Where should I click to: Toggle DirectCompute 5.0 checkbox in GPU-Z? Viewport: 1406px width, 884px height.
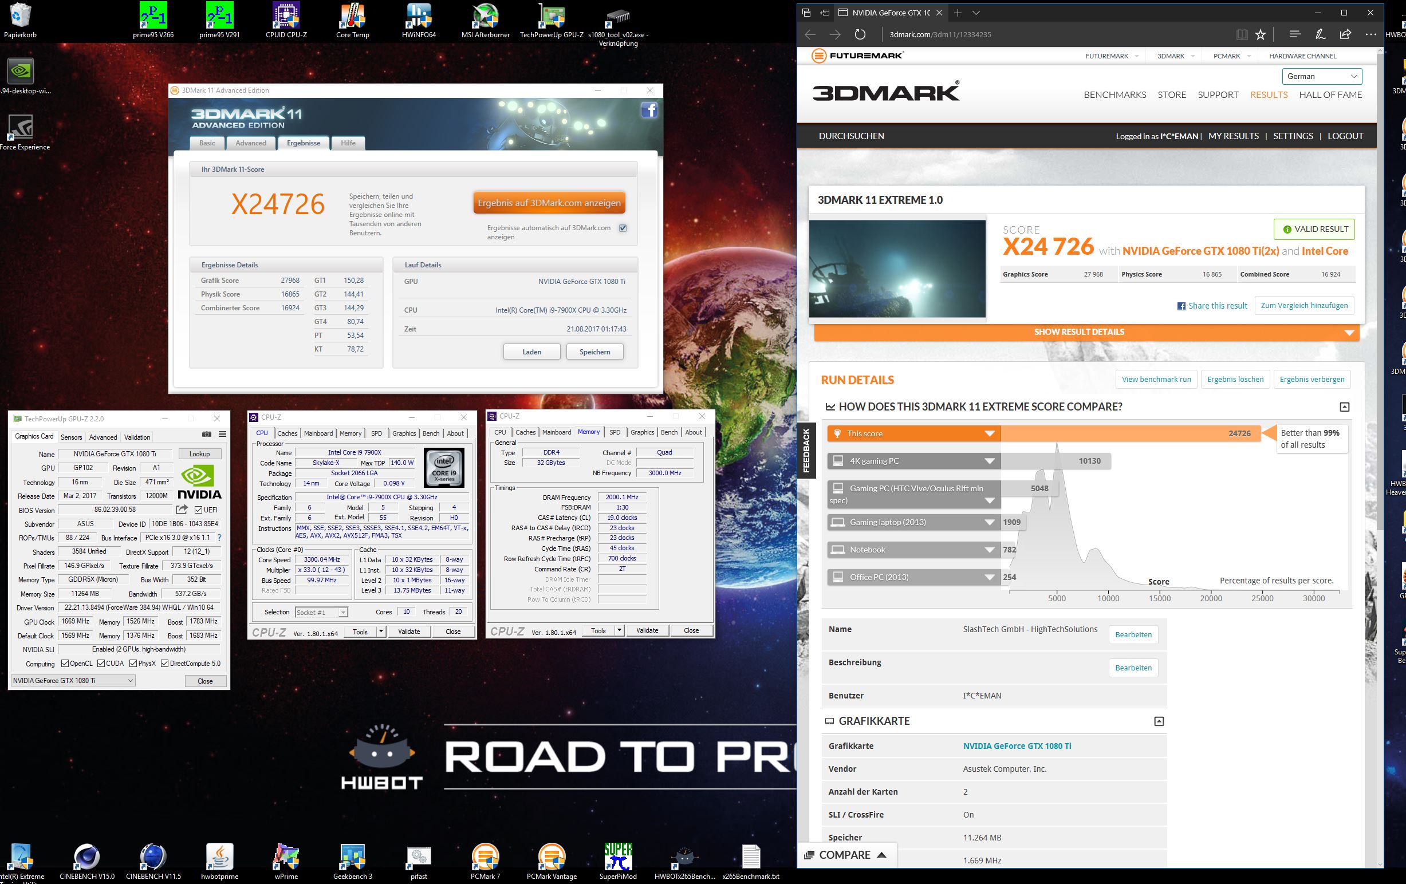[165, 664]
